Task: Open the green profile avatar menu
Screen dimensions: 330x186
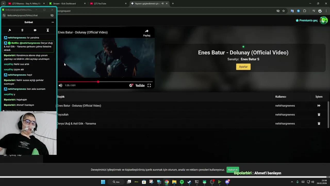Action: 324,20
